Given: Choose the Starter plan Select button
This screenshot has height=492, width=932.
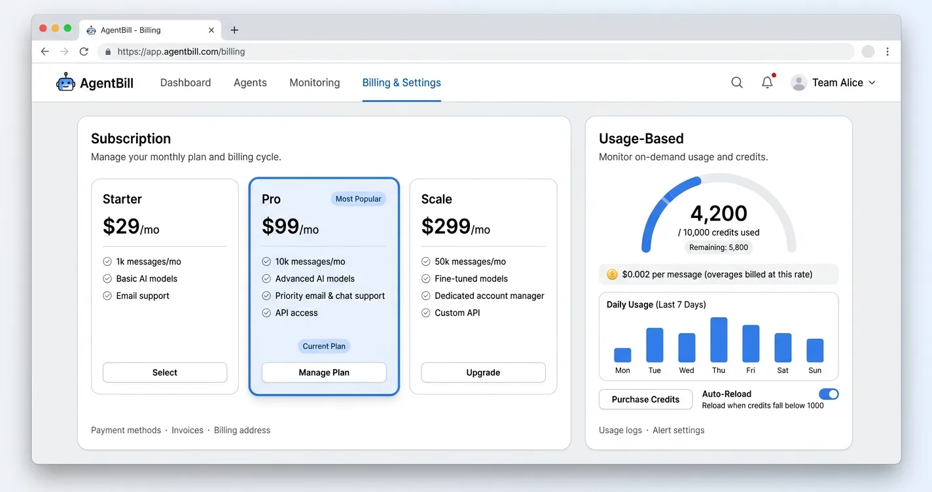Looking at the screenshot, I should point(165,372).
